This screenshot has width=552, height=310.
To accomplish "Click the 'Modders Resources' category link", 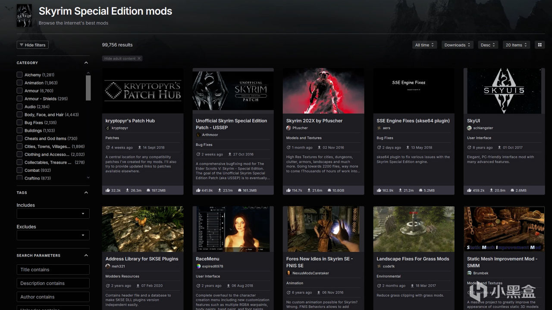I will click(x=122, y=276).
